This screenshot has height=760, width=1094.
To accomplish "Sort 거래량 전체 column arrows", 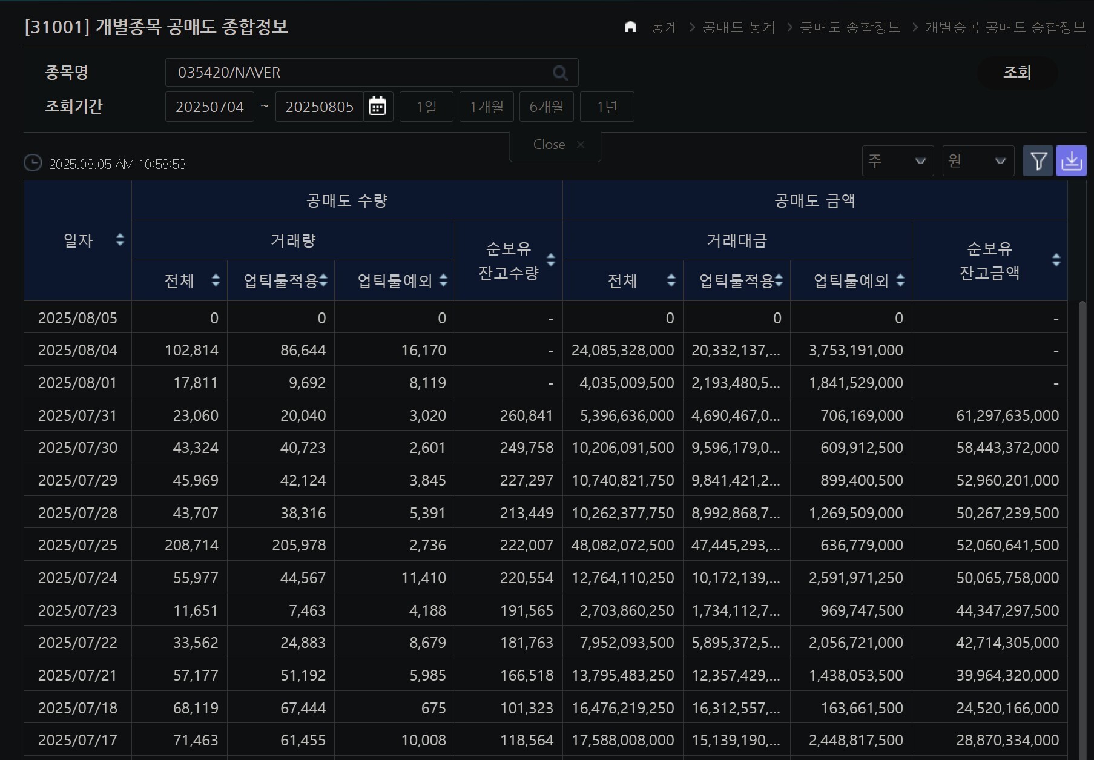I will pyautogui.click(x=216, y=280).
